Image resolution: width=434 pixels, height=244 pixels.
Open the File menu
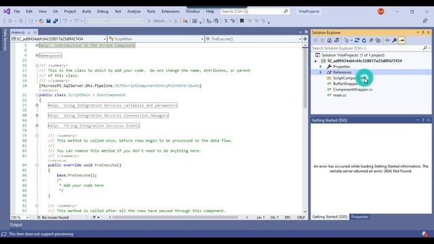(x=16, y=12)
